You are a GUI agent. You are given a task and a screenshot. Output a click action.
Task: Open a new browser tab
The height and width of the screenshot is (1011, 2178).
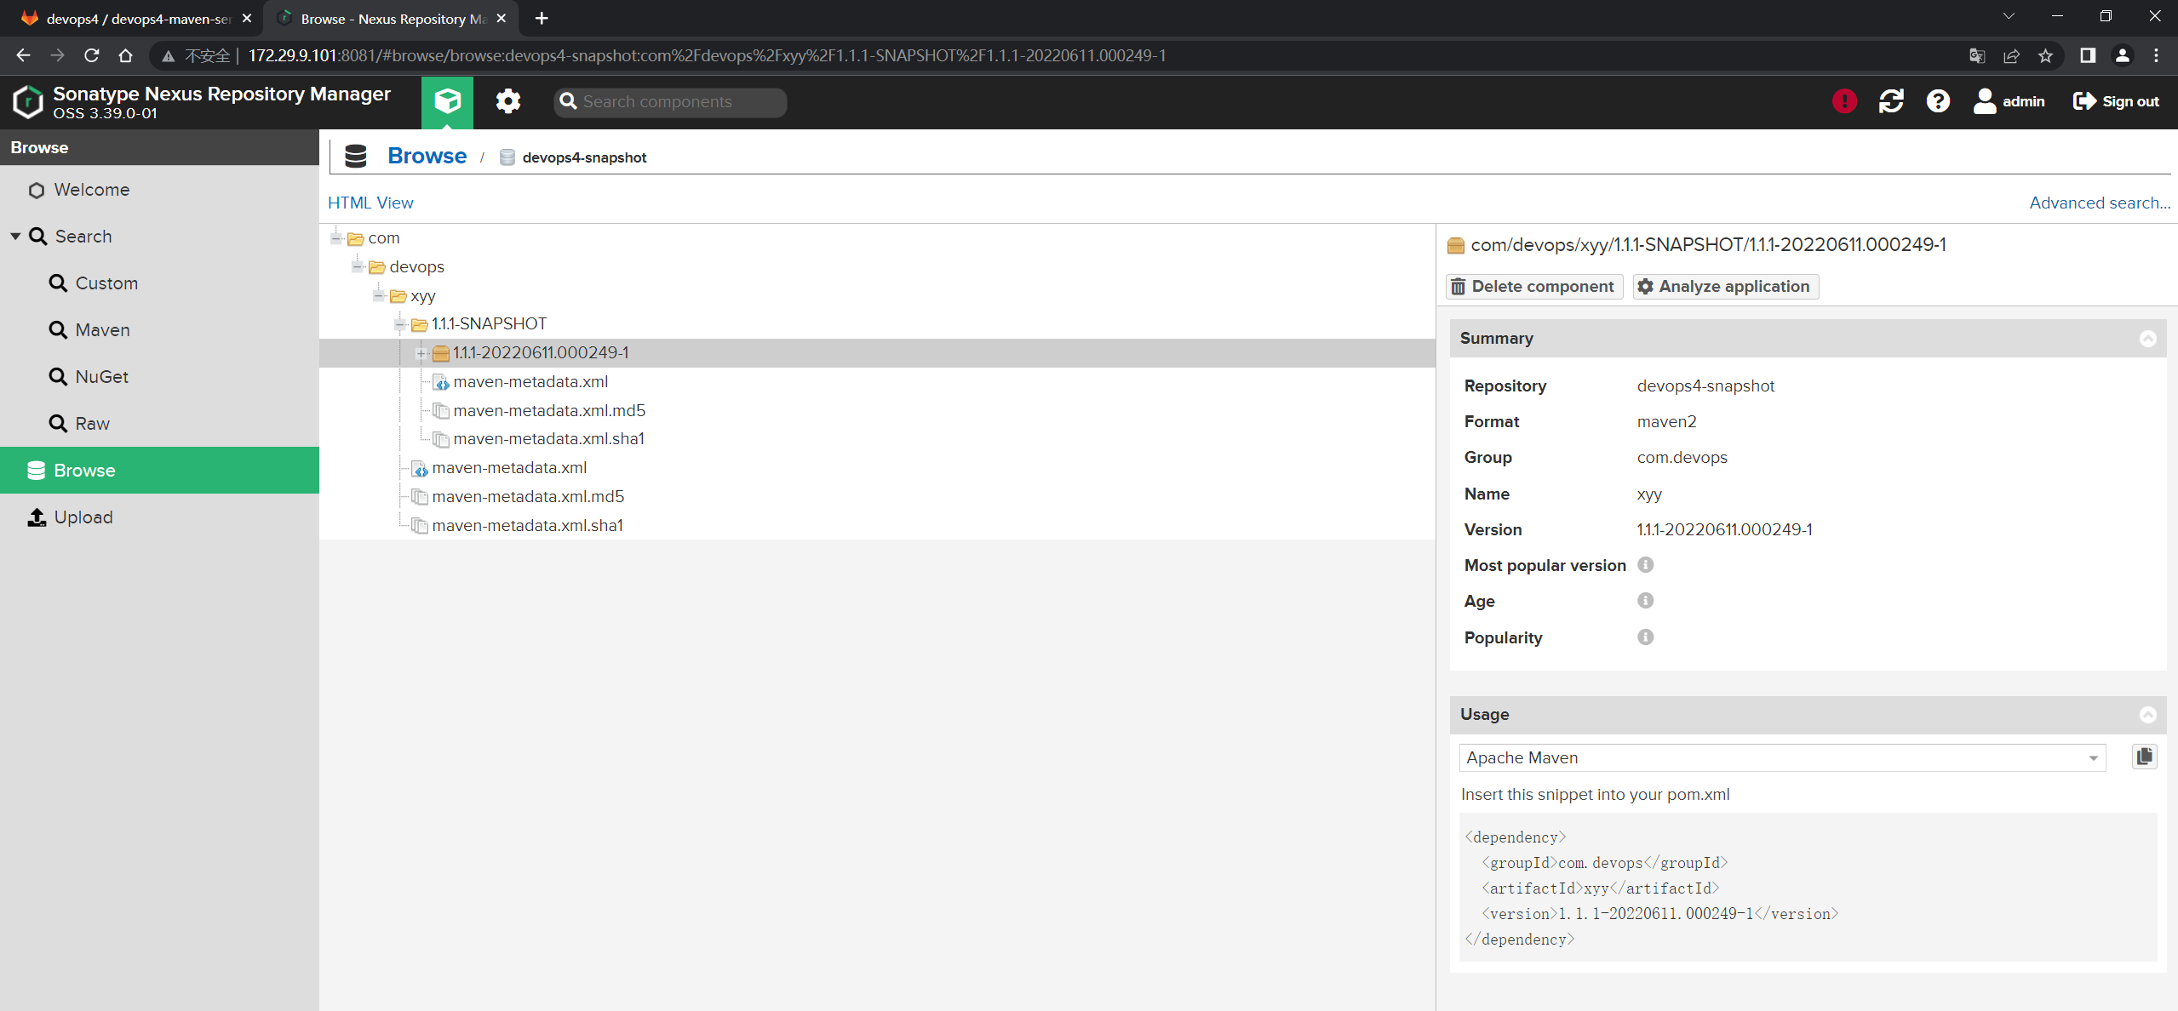pyautogui.click(x=542, y=18)
